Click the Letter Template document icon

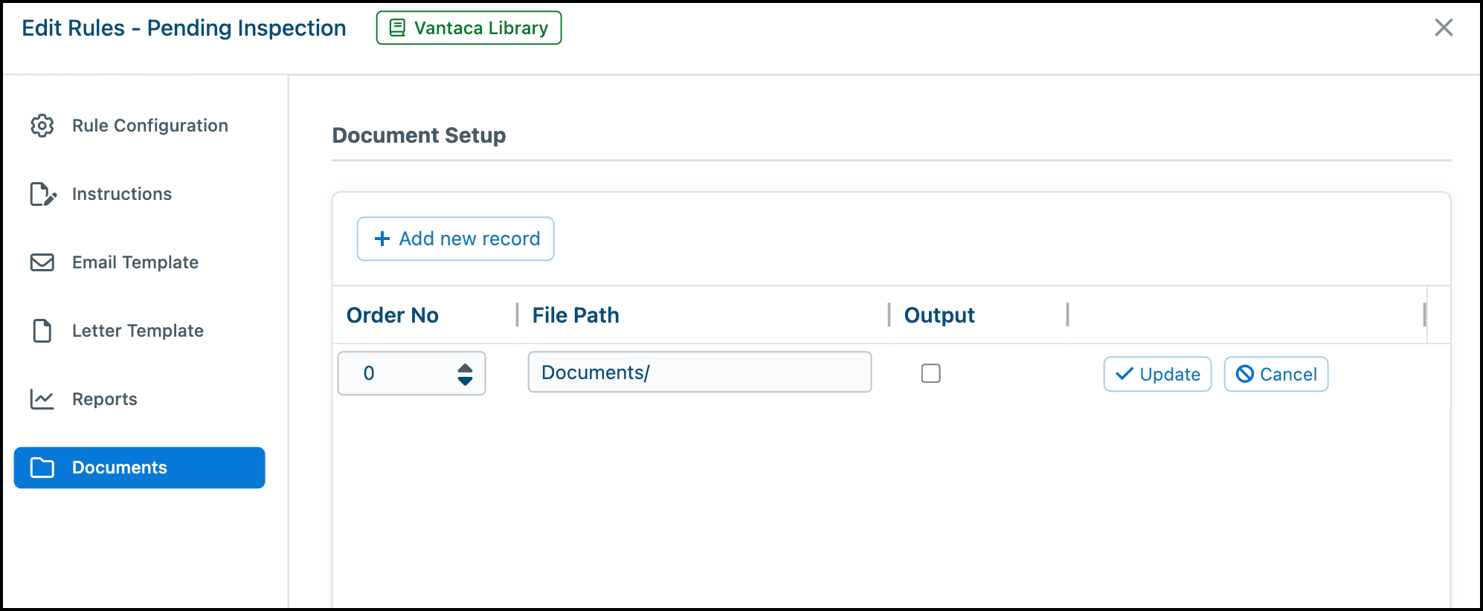tap(42, 331)
